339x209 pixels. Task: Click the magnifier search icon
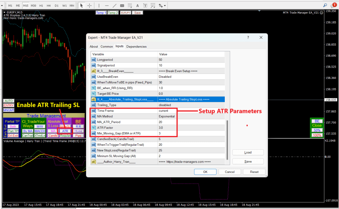[x=324, y=6]
